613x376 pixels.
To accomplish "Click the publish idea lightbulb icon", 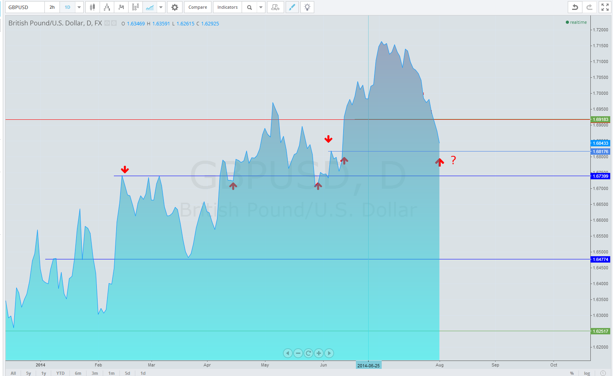I will click(307, 7).
